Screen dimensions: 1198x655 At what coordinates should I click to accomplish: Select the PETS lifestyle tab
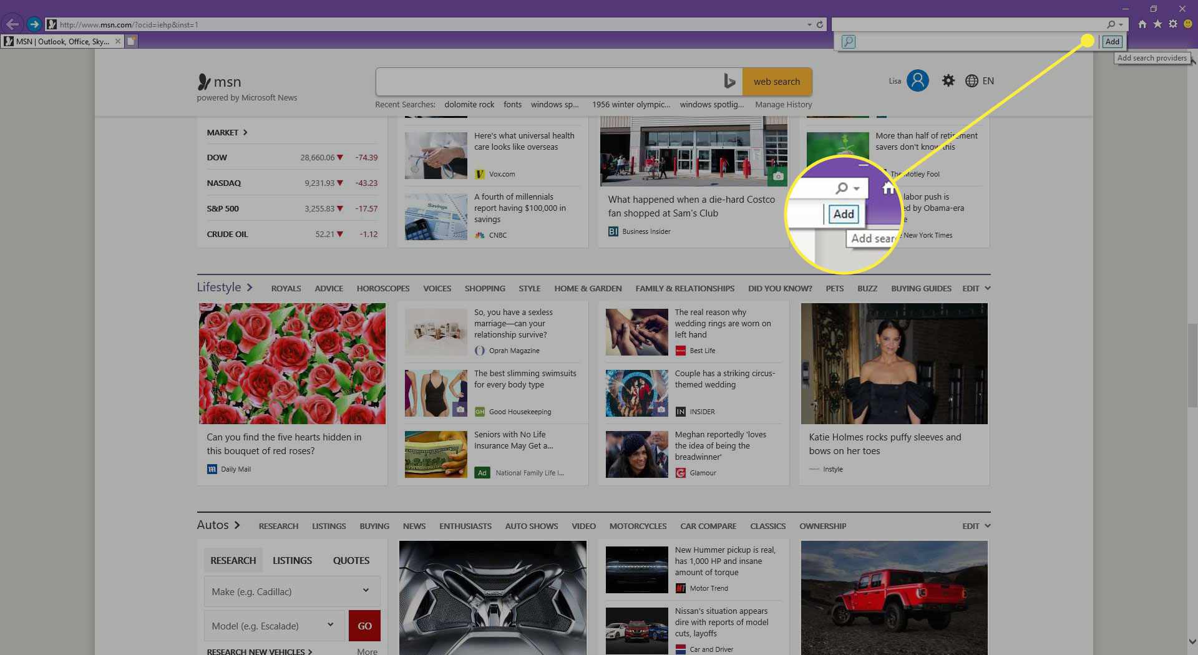834,289
